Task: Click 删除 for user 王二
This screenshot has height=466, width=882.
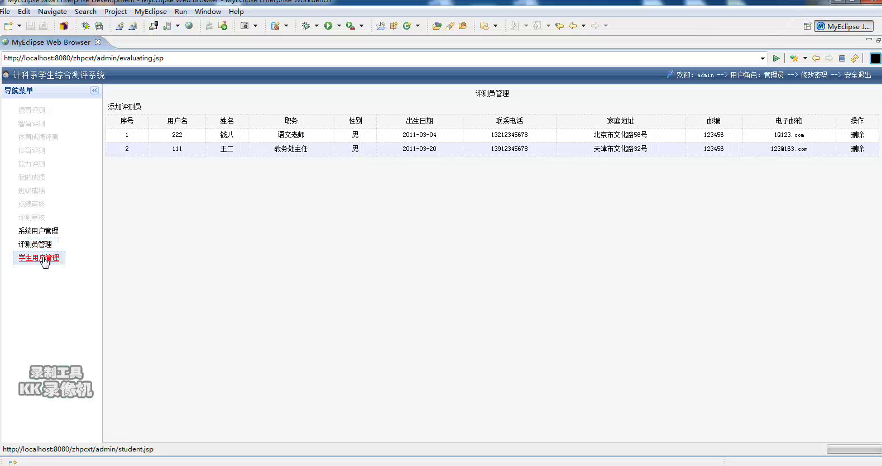Action: [857, 149]
